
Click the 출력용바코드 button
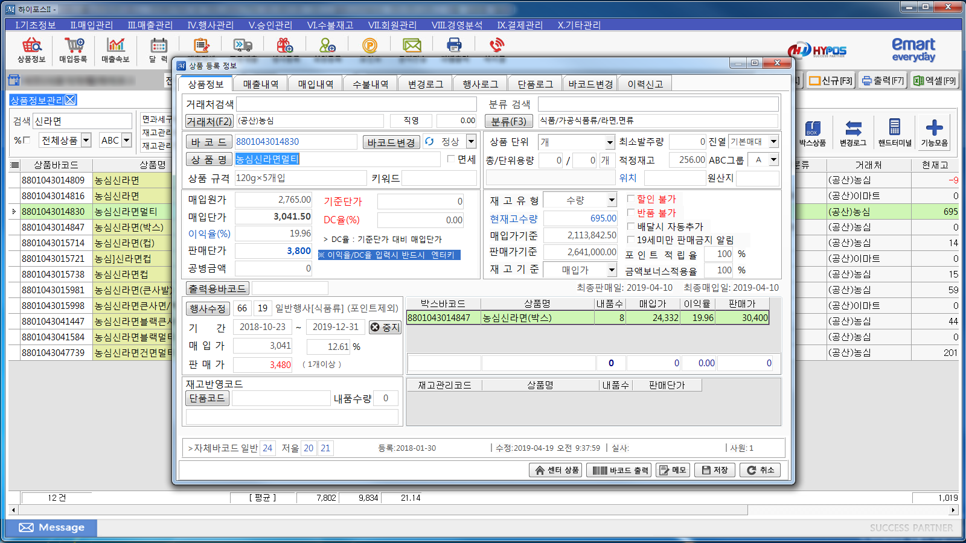pos(217,288)
